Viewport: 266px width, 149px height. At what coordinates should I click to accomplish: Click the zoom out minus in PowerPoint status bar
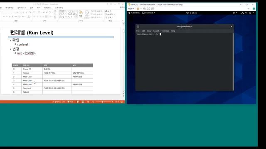[97, 102]
